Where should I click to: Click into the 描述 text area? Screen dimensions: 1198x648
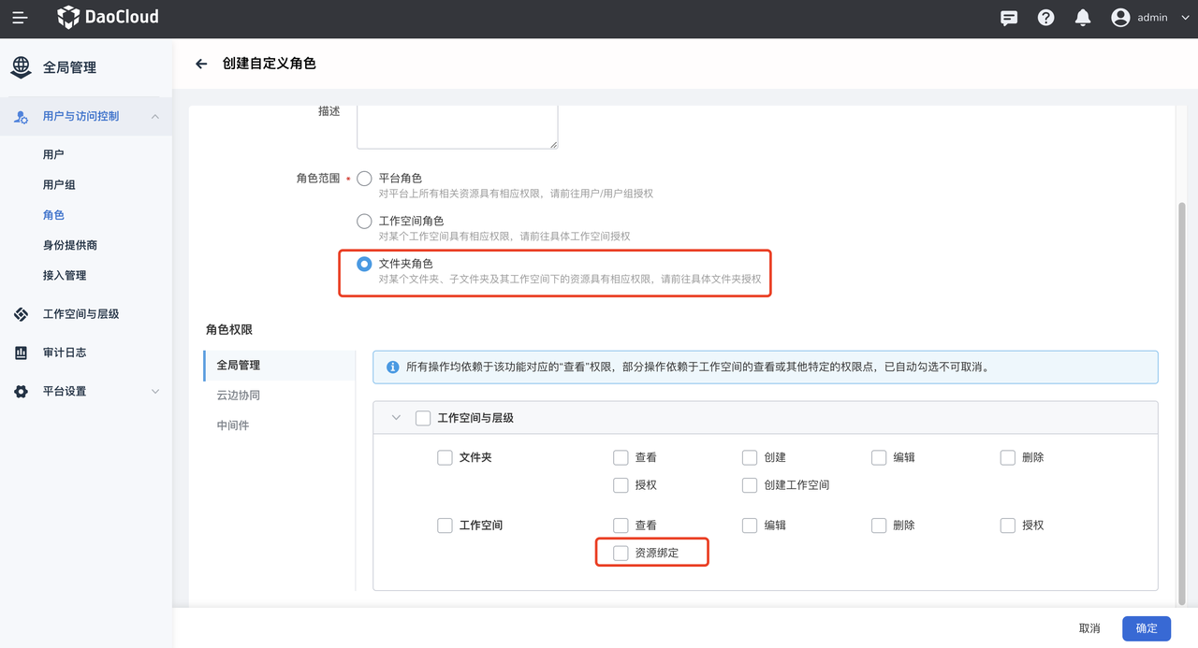point(457,126)
